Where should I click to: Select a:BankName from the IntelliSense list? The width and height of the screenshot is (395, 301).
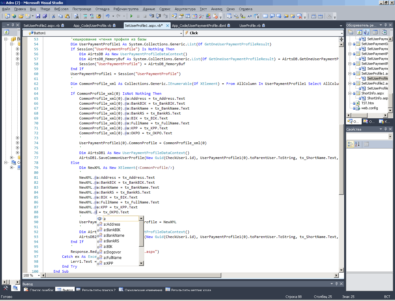[x=114, y=236]
